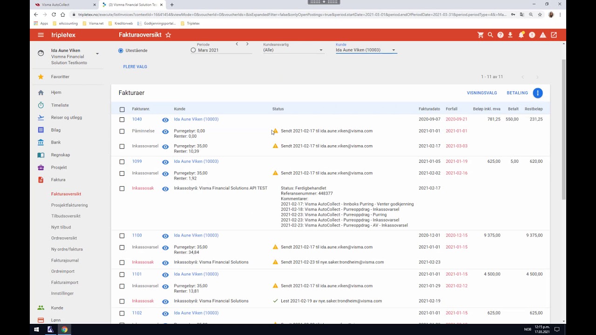
Task: View invoice 1099 with eye icon
Action: click(x=165, y=162)
